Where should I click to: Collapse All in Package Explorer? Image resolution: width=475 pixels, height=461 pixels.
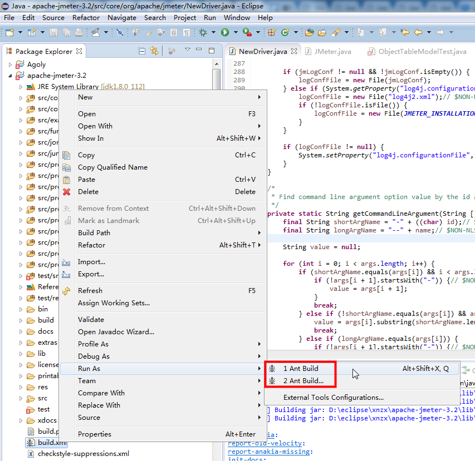[x=141, y=51]
